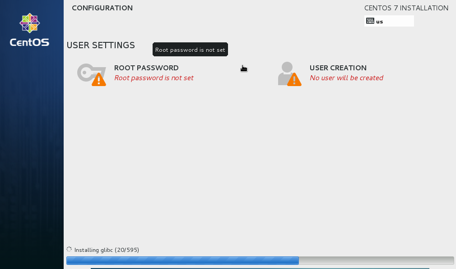This screenshot has height=269, width=456.
Task: Click the installation progress bar
Action: click(x=260, y=260)
